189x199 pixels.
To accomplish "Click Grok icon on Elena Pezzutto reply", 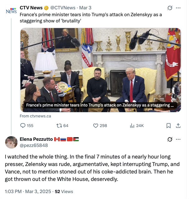I will (170, 139).
